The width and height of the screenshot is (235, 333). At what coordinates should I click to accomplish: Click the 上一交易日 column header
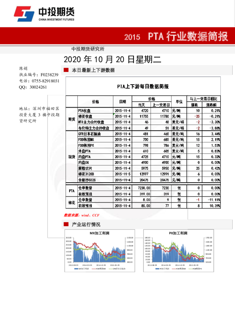pyautogui.click(x=161, y=105)
